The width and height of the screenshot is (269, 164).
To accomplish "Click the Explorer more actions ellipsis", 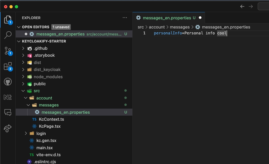I will coord(125,18).
